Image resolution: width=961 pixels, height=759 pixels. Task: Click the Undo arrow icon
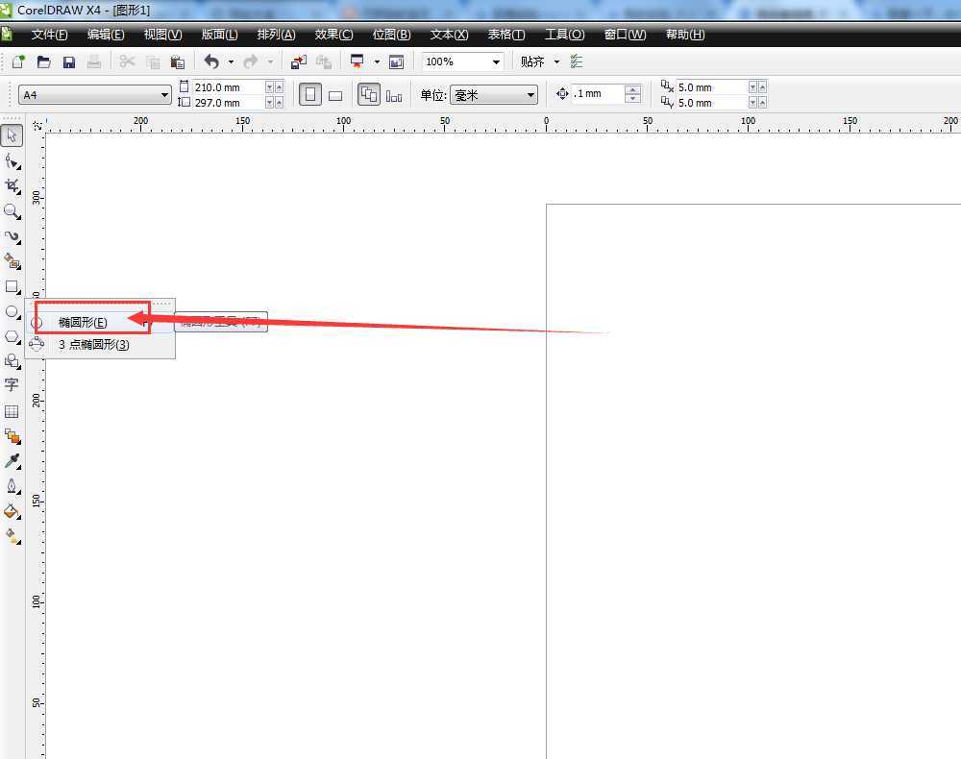211,61
